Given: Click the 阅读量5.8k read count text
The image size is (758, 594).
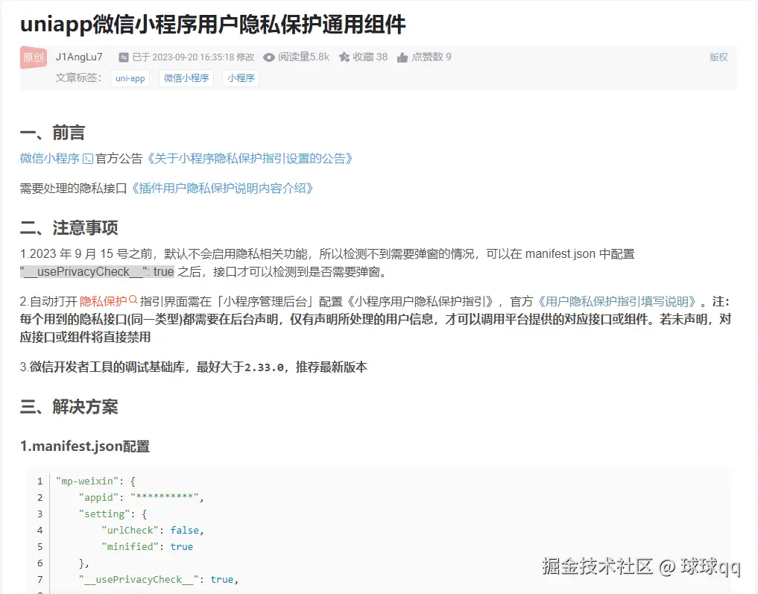Looking at the screenshot, I should (x=303, y=57).
